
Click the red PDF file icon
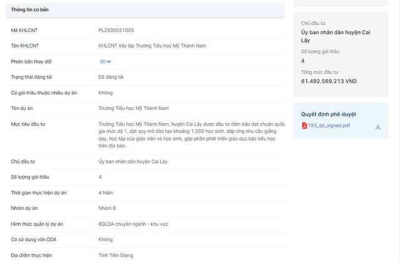pyautogui.click(x=304, y=126)
